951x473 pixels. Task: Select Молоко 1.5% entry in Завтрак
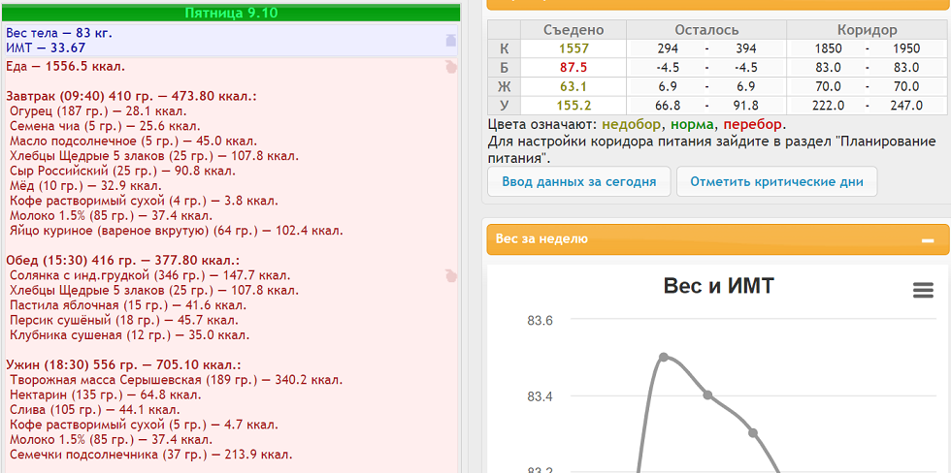coord(112,215)
